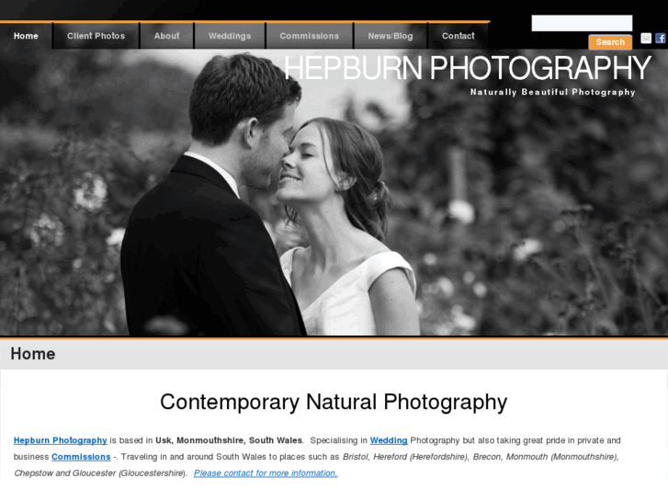Click the 'Naturally Beautiful Photography' tagline
This screenshot has height=501, width=668.
pos(552,92)
